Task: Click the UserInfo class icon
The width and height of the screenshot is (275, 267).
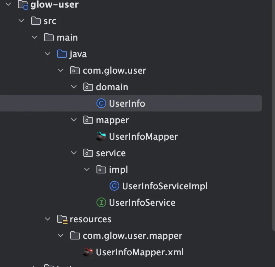Action: pos(101,104)
